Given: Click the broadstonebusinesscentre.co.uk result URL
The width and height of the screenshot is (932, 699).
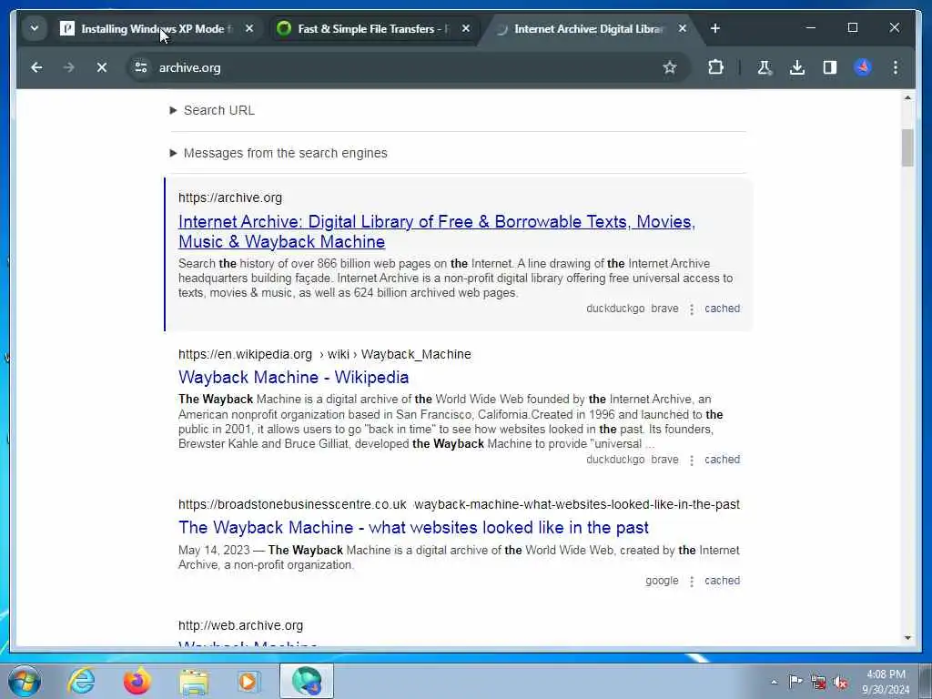Looking at the screenshot, I should pos(459,504).
